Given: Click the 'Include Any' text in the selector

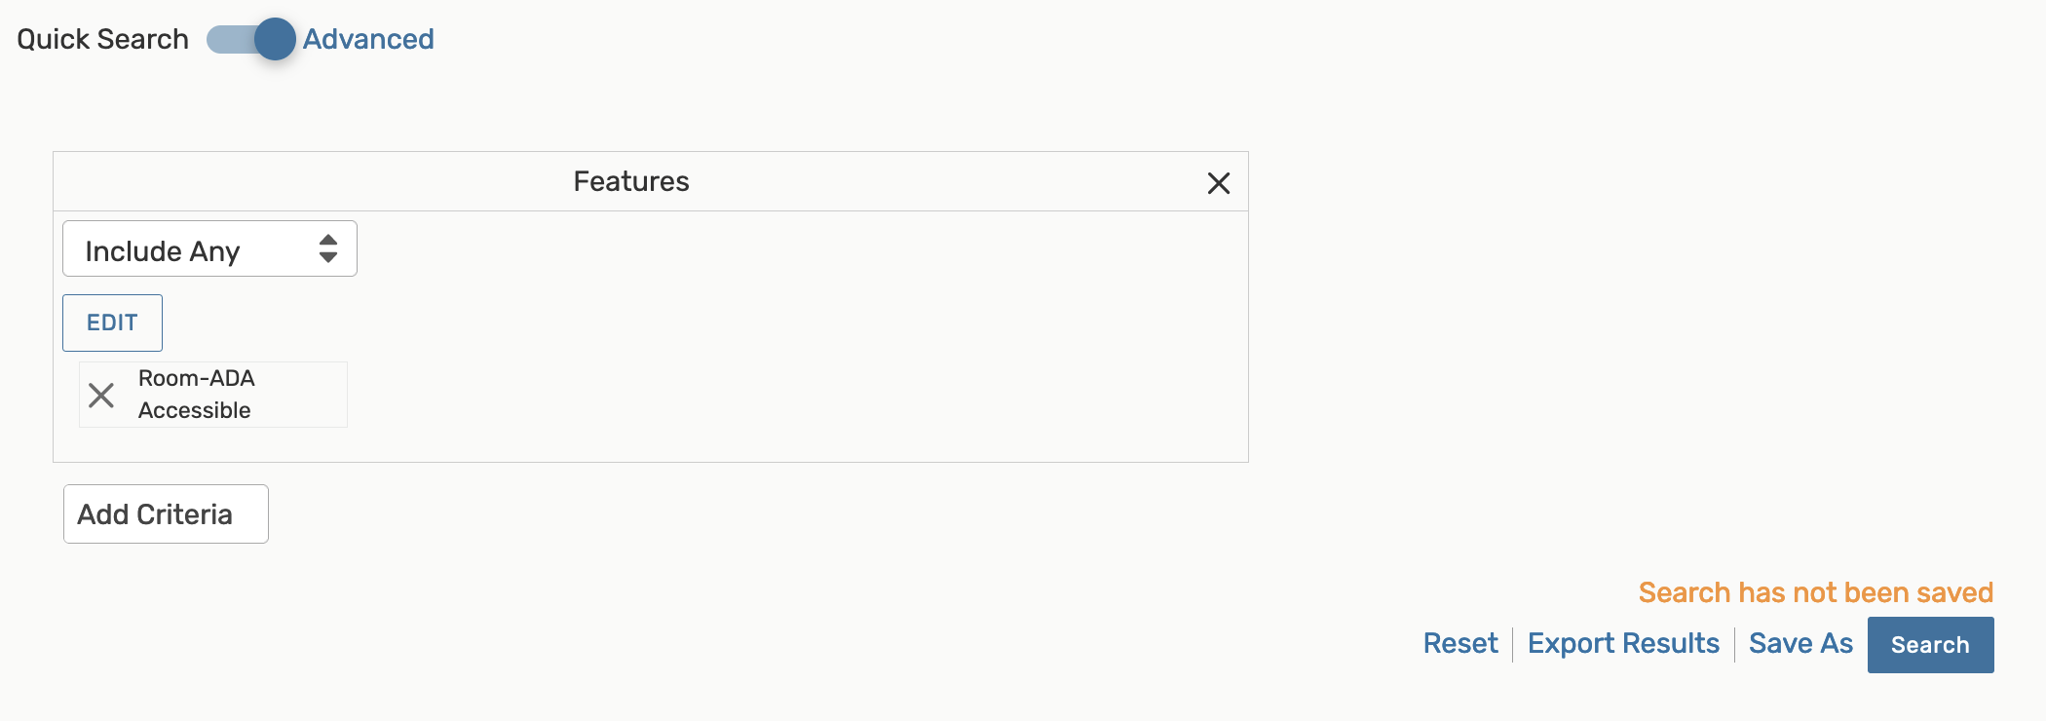Looking at the screenshot, I should pos(163,251).
